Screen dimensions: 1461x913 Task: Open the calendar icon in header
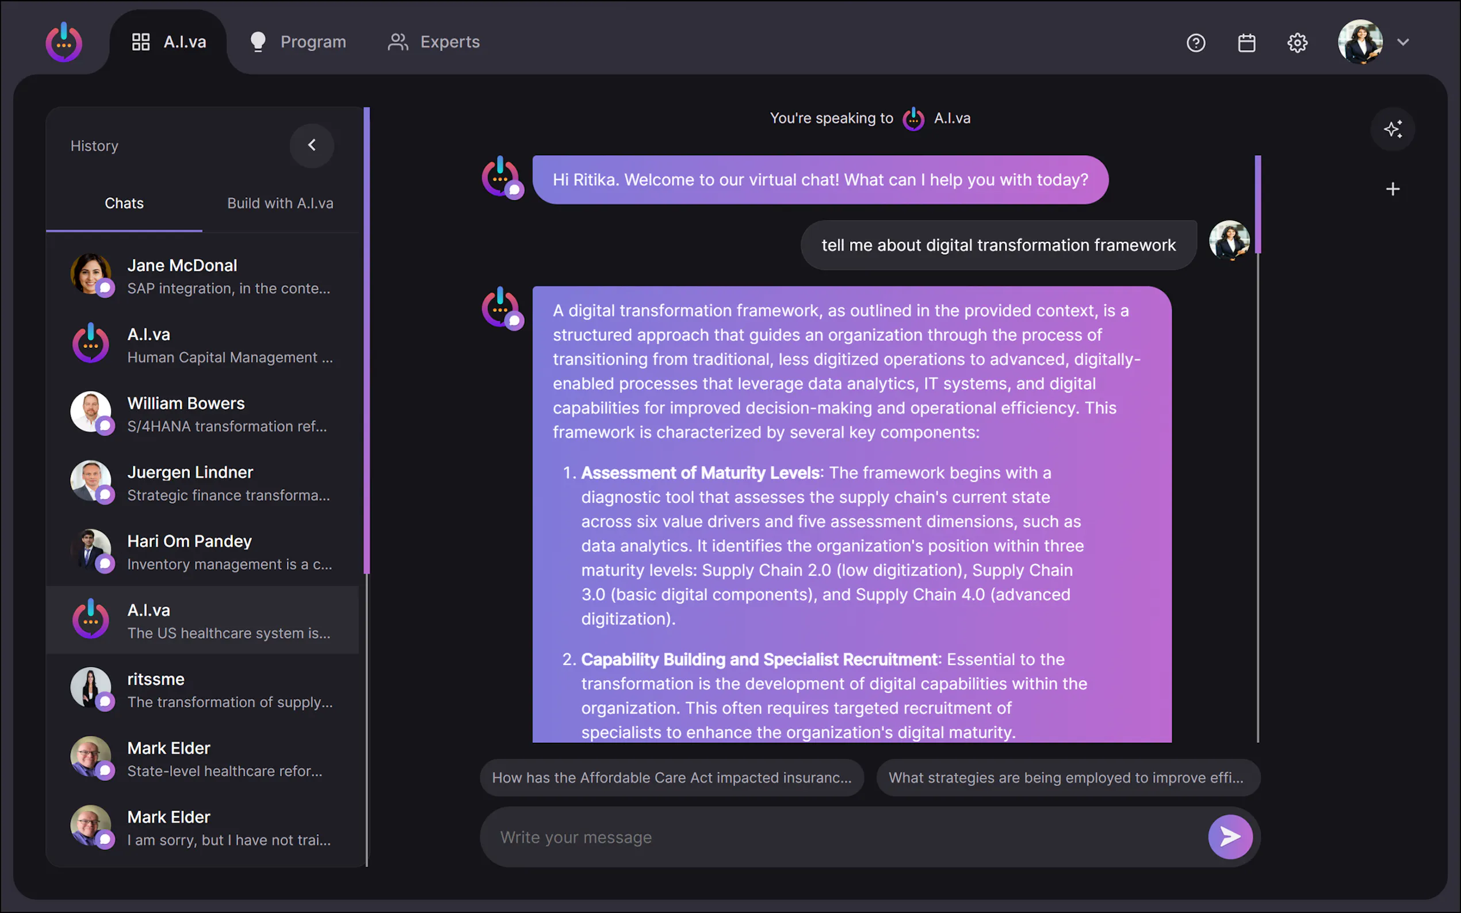(1246, 43)
